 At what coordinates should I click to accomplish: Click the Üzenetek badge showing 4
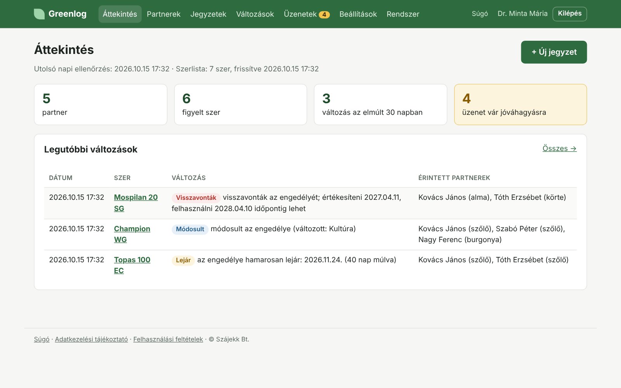[x=324, y=15]
